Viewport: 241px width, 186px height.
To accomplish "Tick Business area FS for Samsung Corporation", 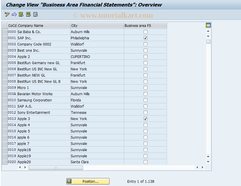I will click(x=145, y=100).
